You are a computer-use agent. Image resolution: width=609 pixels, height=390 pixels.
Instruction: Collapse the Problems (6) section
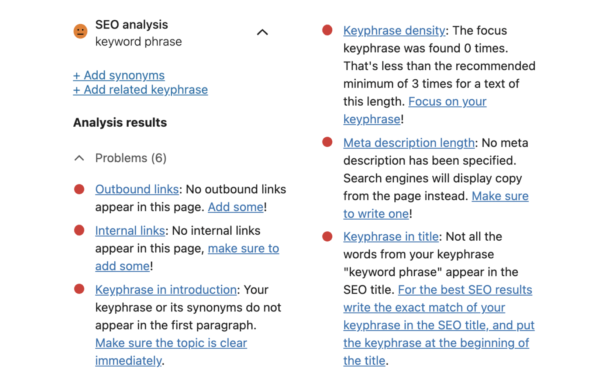tap(79, 158)
